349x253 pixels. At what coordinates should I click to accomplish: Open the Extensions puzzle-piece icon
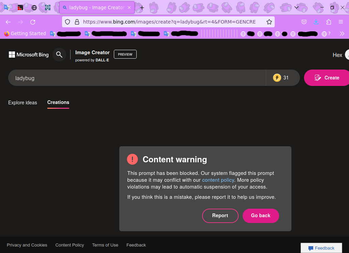pos(328,21)
